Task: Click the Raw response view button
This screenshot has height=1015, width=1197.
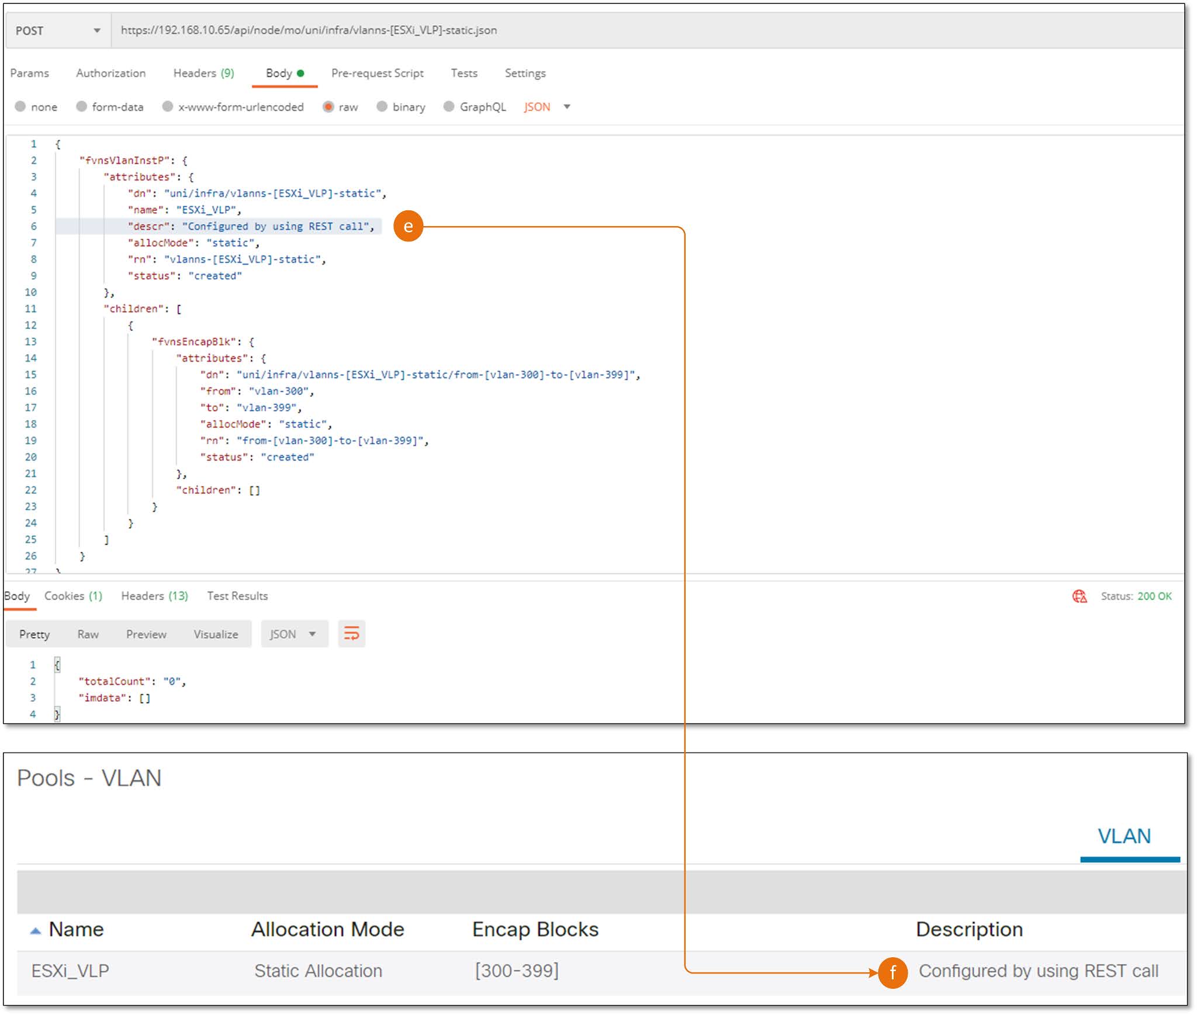Action: click(88, 634)
